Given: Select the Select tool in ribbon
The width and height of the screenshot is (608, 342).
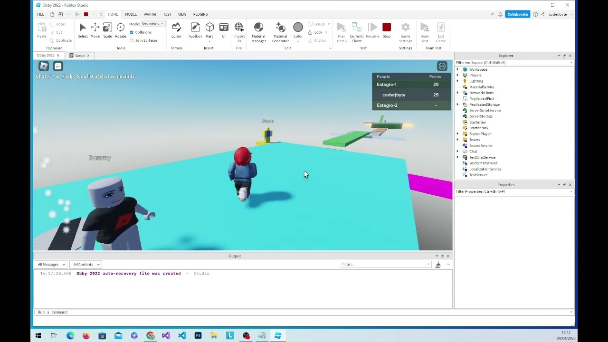Looking at the screenshot, I should tap(83, 30).
